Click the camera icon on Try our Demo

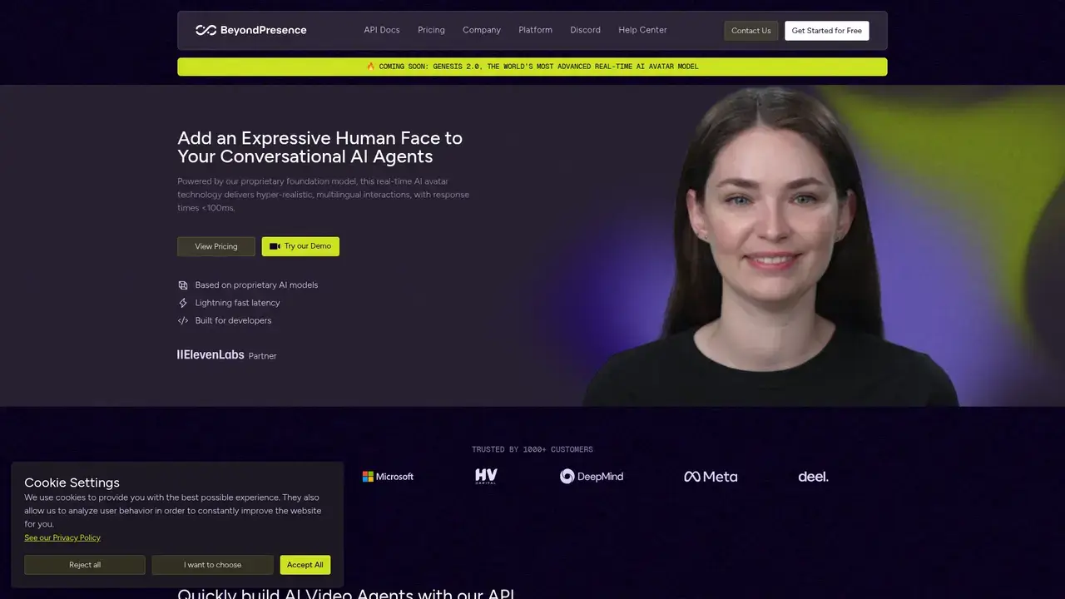[x=275, y=246]
